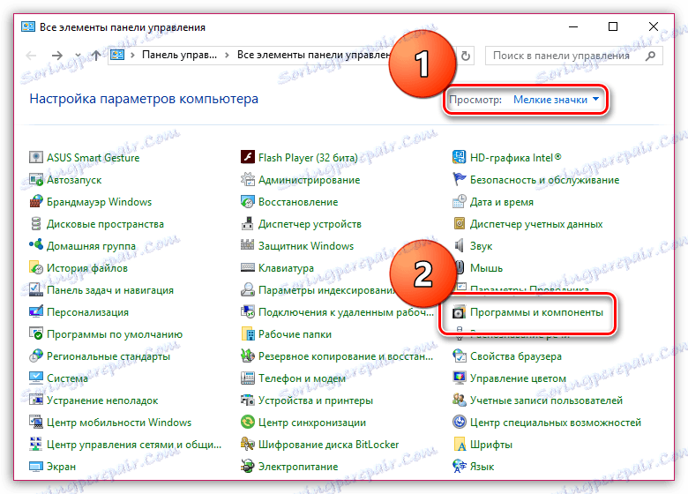Open the Домашняя группа icon
This screenshot has width=688, height=494.
(36, 245)
